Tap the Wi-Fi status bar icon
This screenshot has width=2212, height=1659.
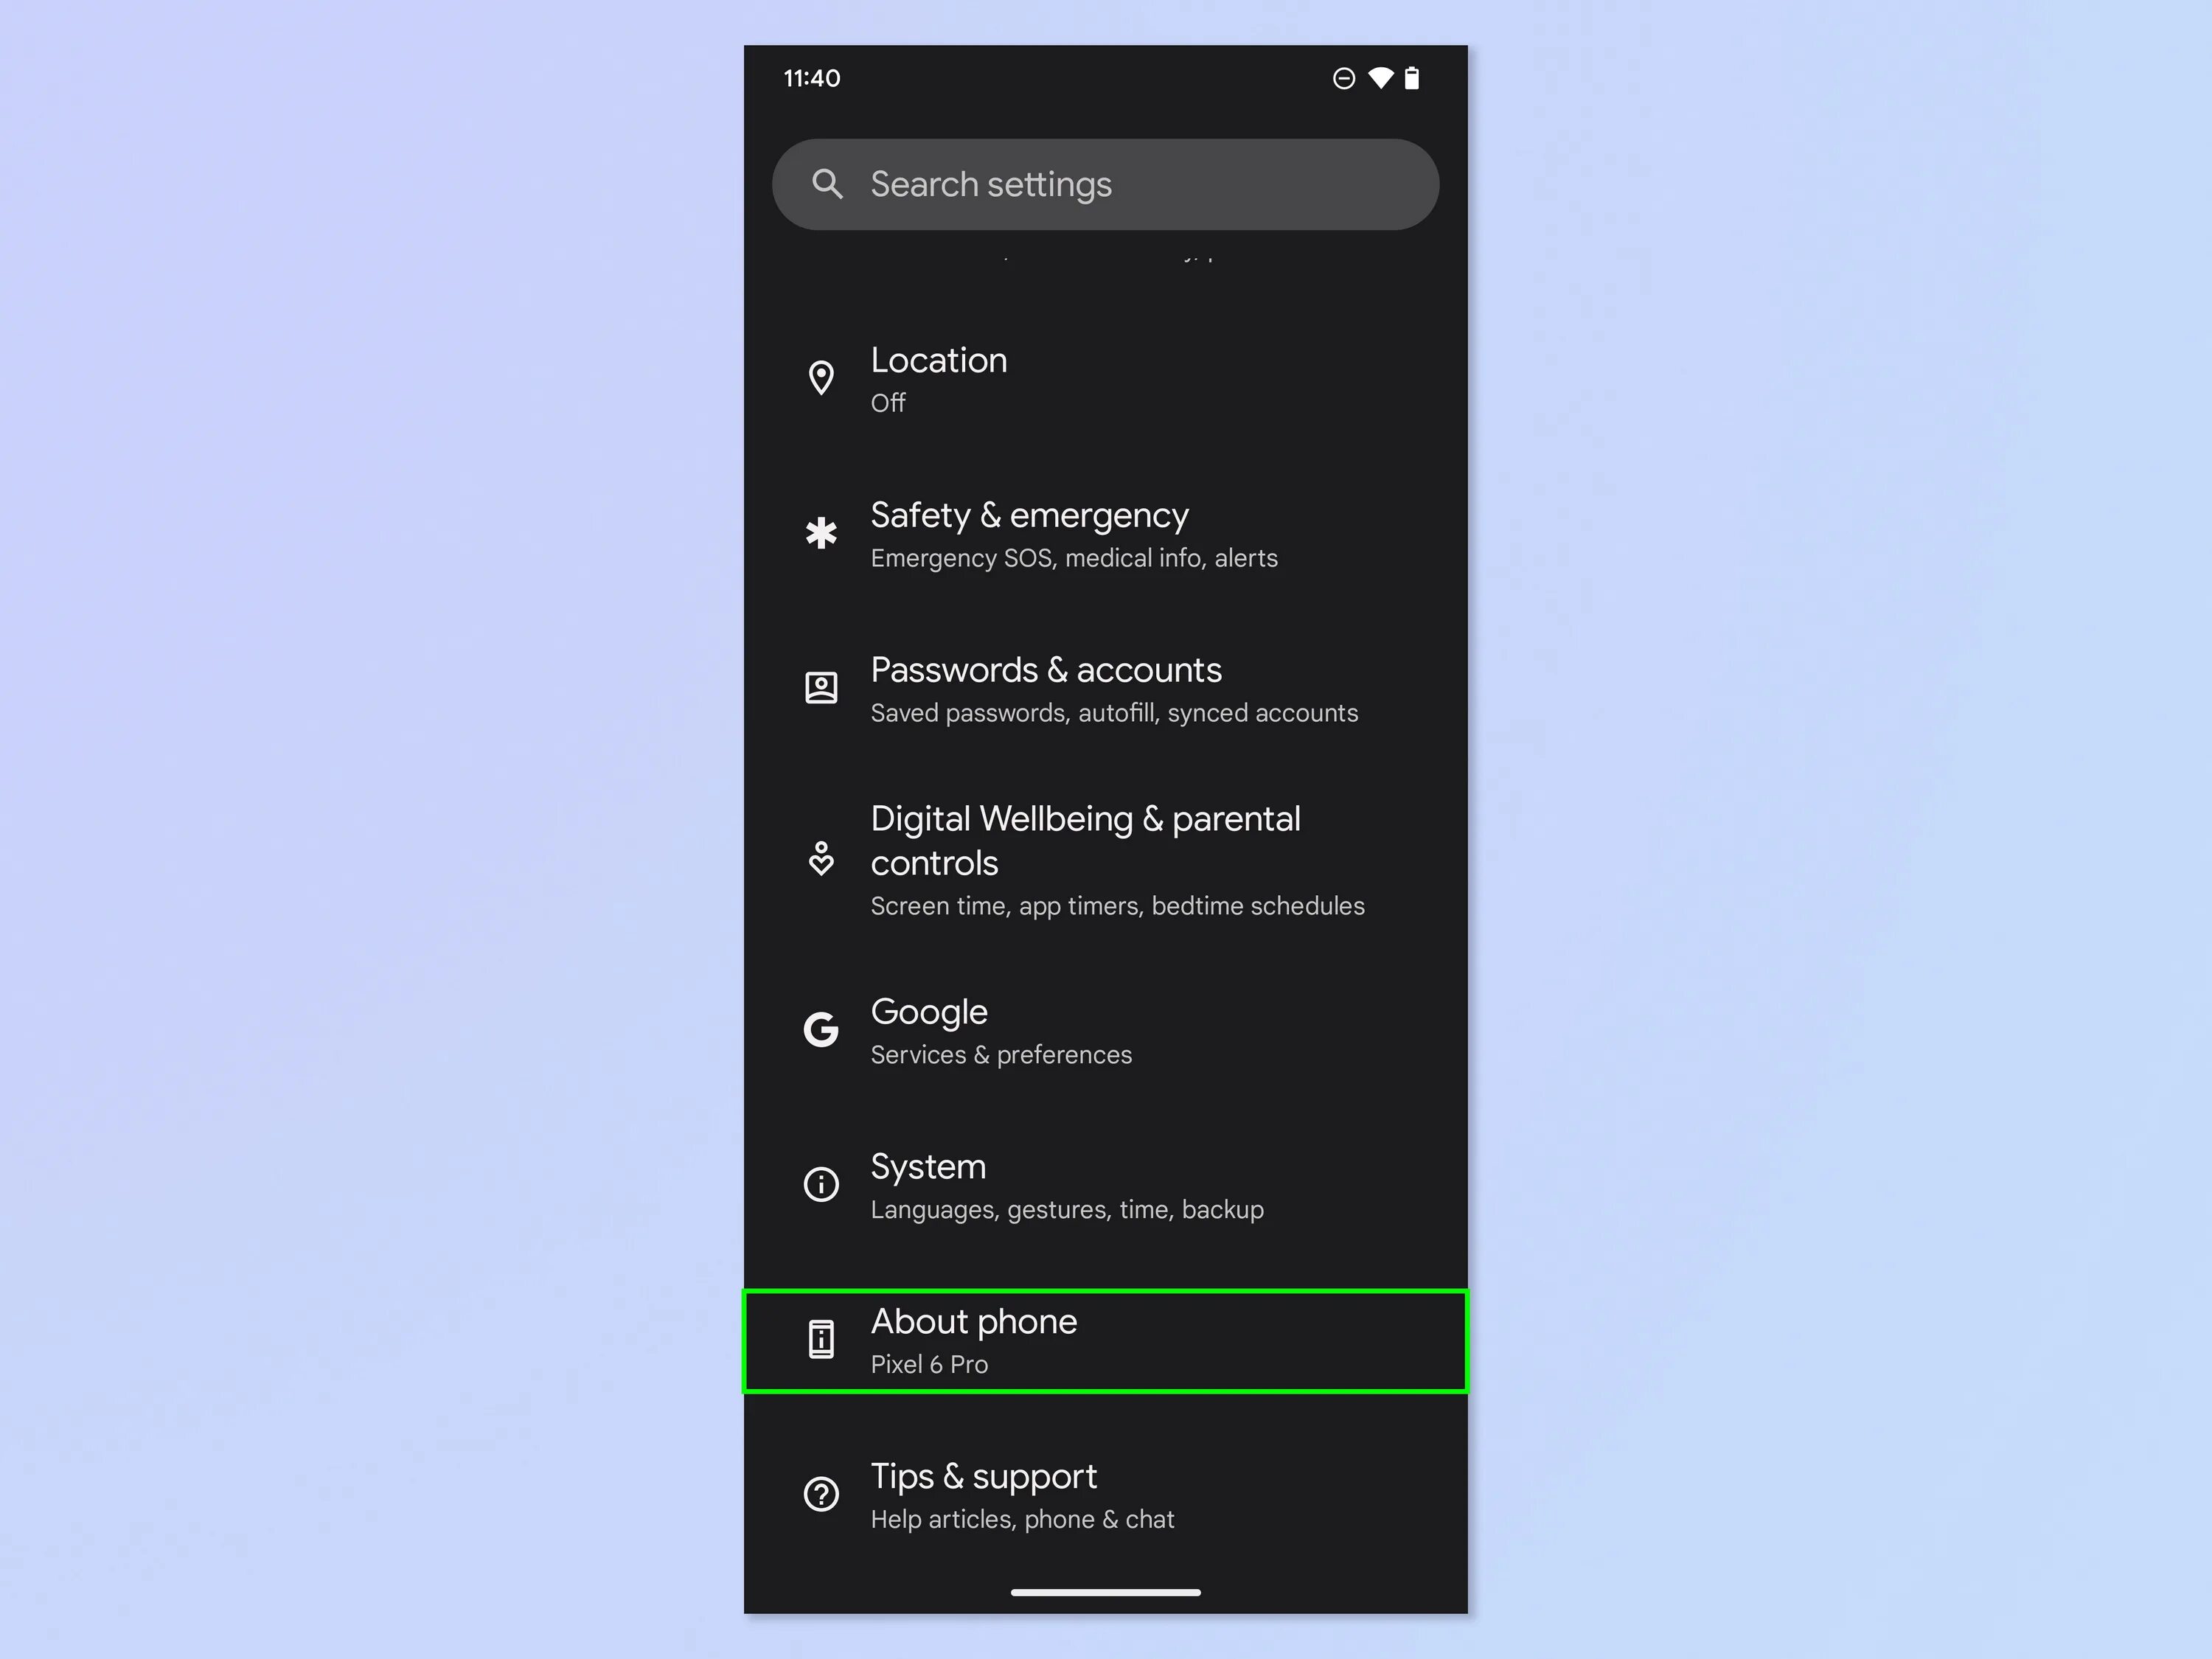[x=1381, y=78]
